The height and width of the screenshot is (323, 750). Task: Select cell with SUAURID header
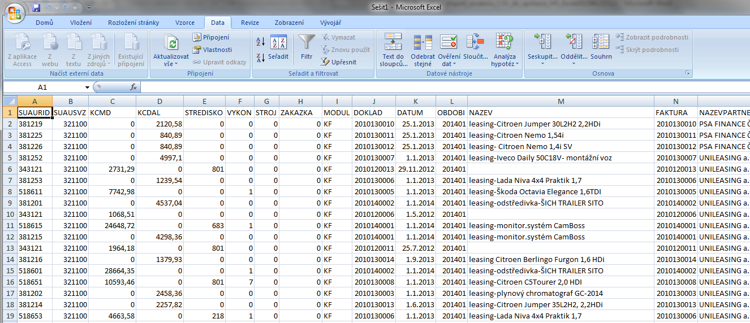tap(35, 112)
